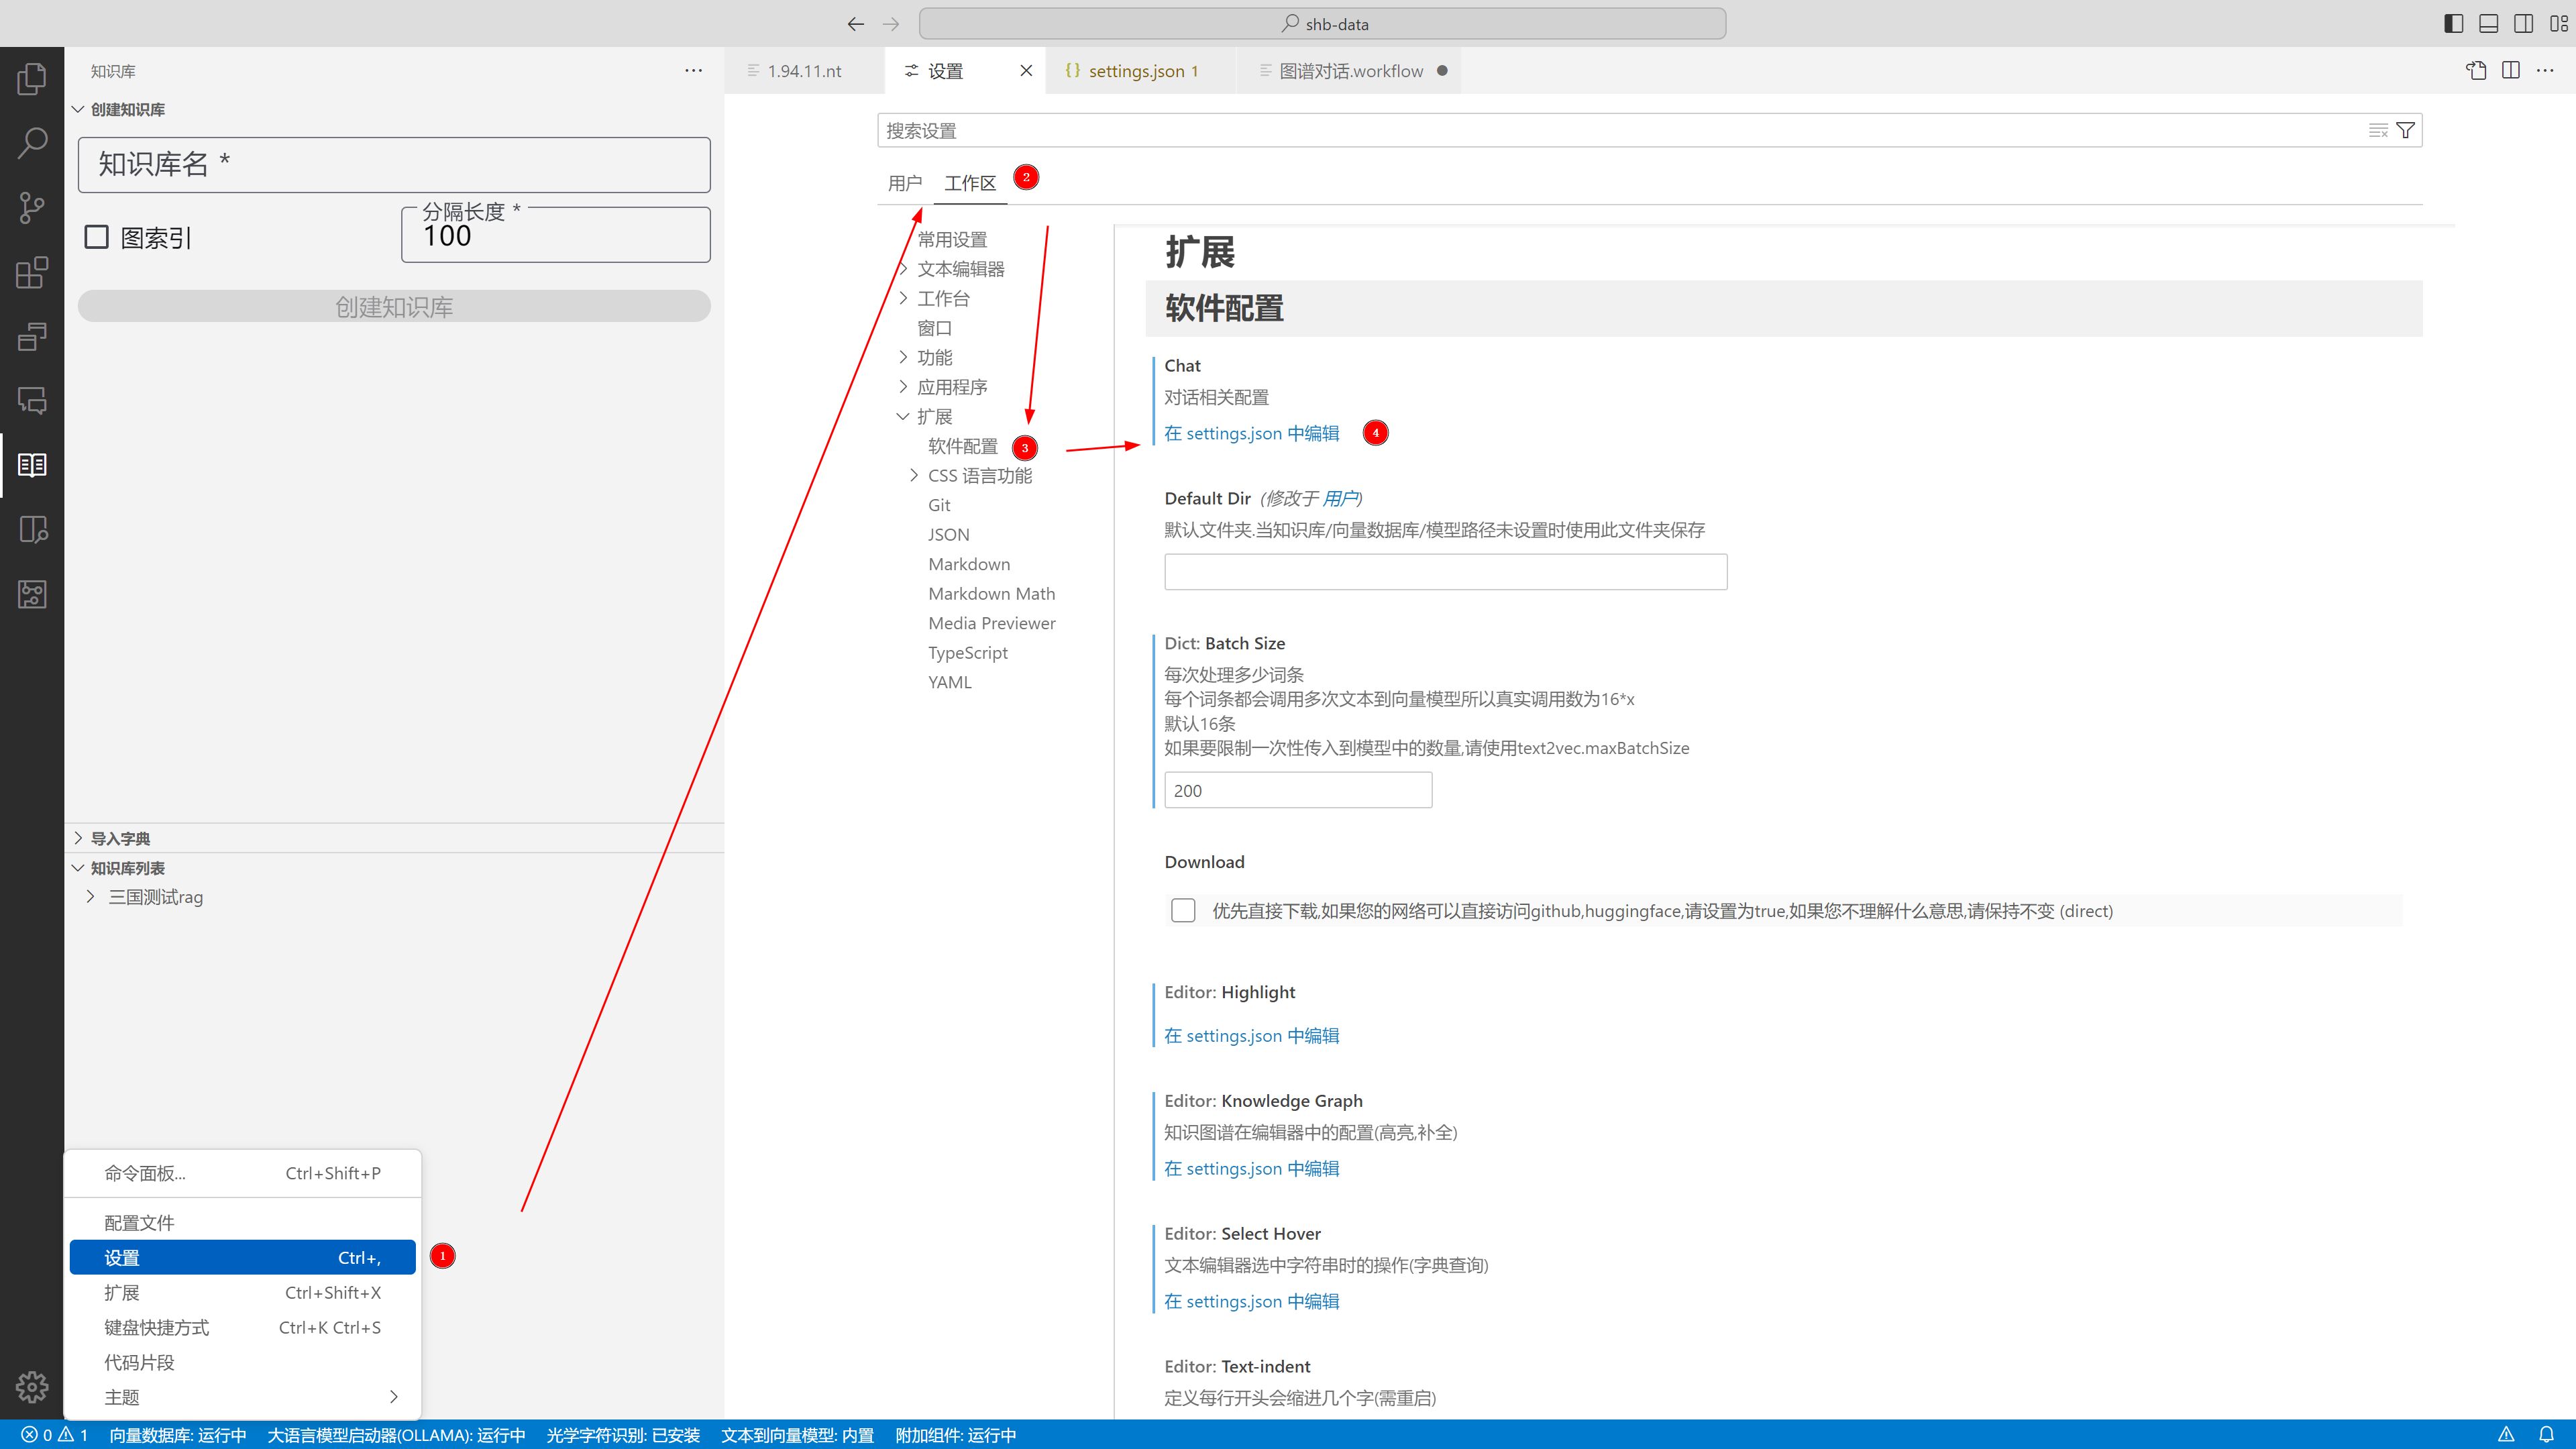Click the notifications bell icon
This screenshot has width=2576, height=1449.
(x=2547, y=1435)
